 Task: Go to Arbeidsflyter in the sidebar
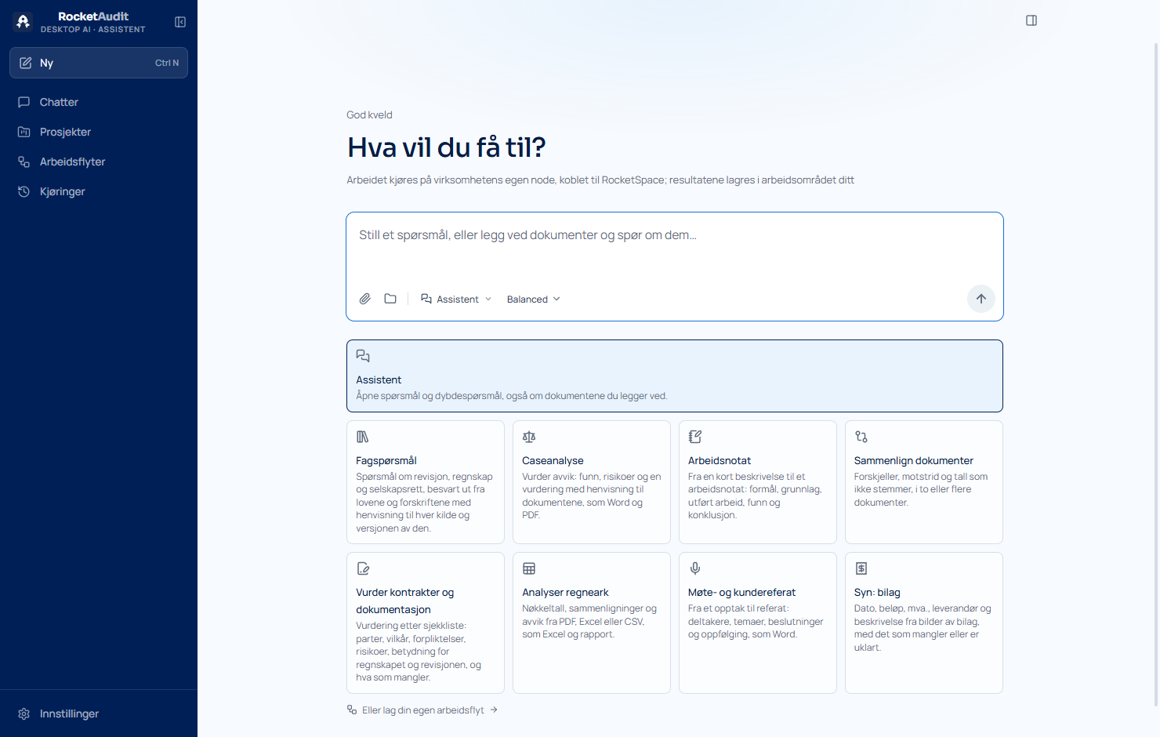(x=99, y=162)
